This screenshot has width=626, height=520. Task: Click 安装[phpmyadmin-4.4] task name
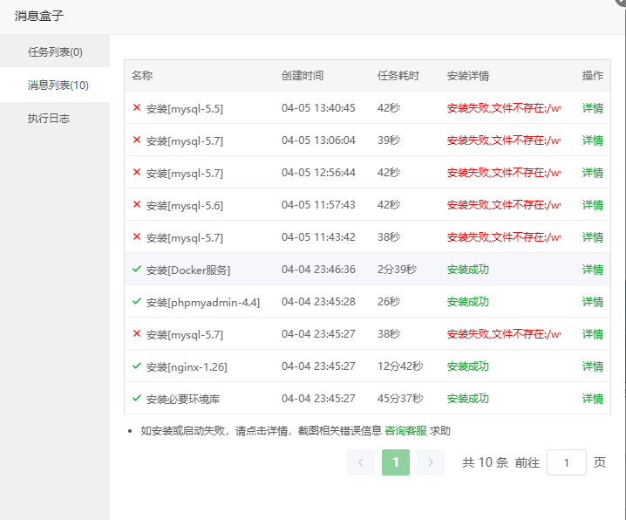[203, 303]
